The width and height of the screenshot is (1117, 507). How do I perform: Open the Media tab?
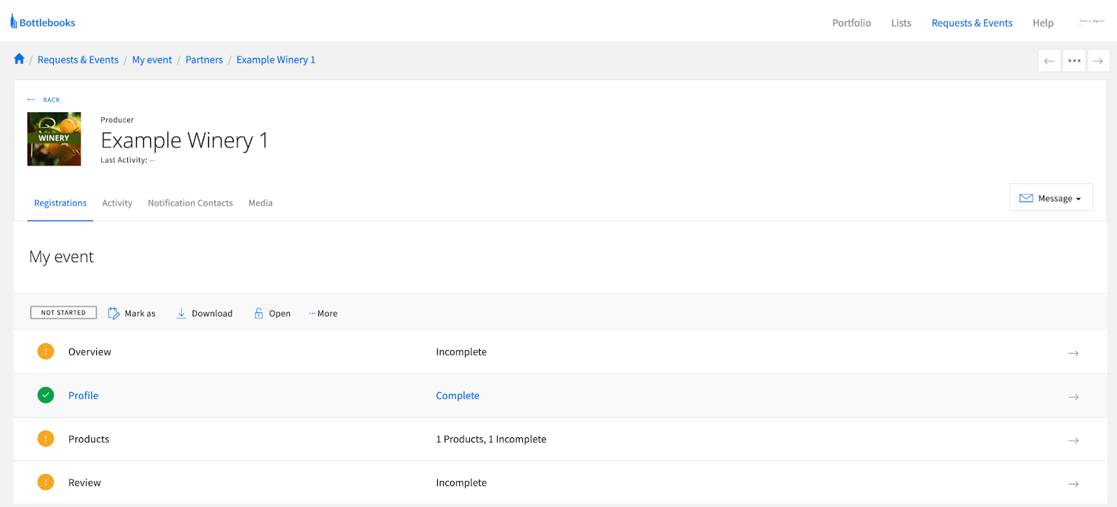coord(260,203)
